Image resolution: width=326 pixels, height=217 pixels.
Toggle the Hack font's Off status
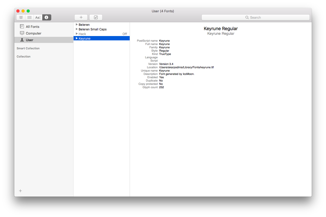(x=125, y=34)
